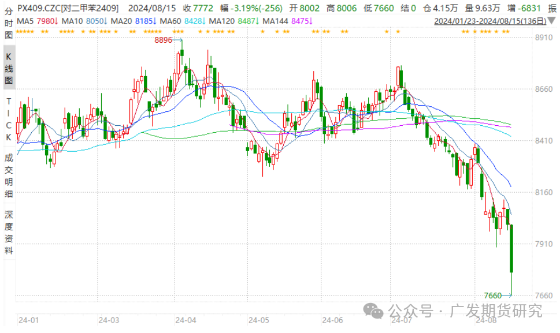Screen dimensions: 560x333
Task: Click the 24-01 date axis label
Action: click(28, 320)
